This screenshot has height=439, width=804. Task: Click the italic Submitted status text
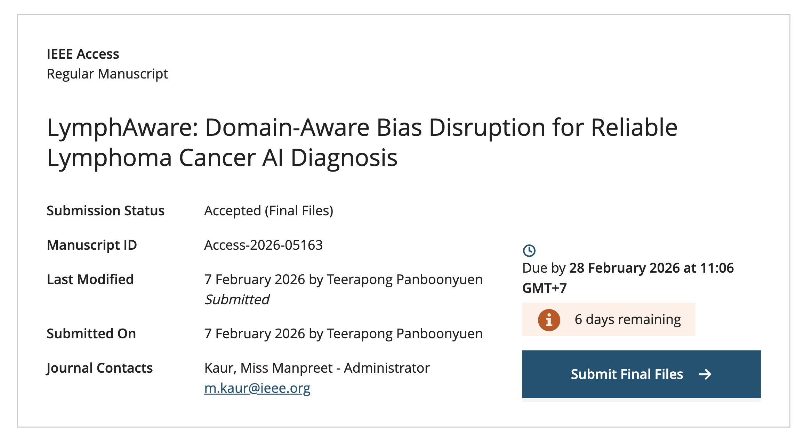(x=237, y=299)
